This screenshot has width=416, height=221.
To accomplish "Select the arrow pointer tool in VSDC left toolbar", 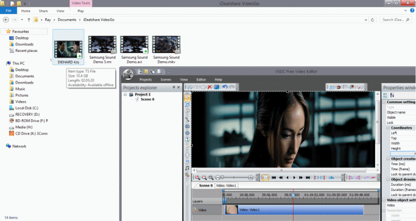I will pyautogui.click(x=187, y=98).
